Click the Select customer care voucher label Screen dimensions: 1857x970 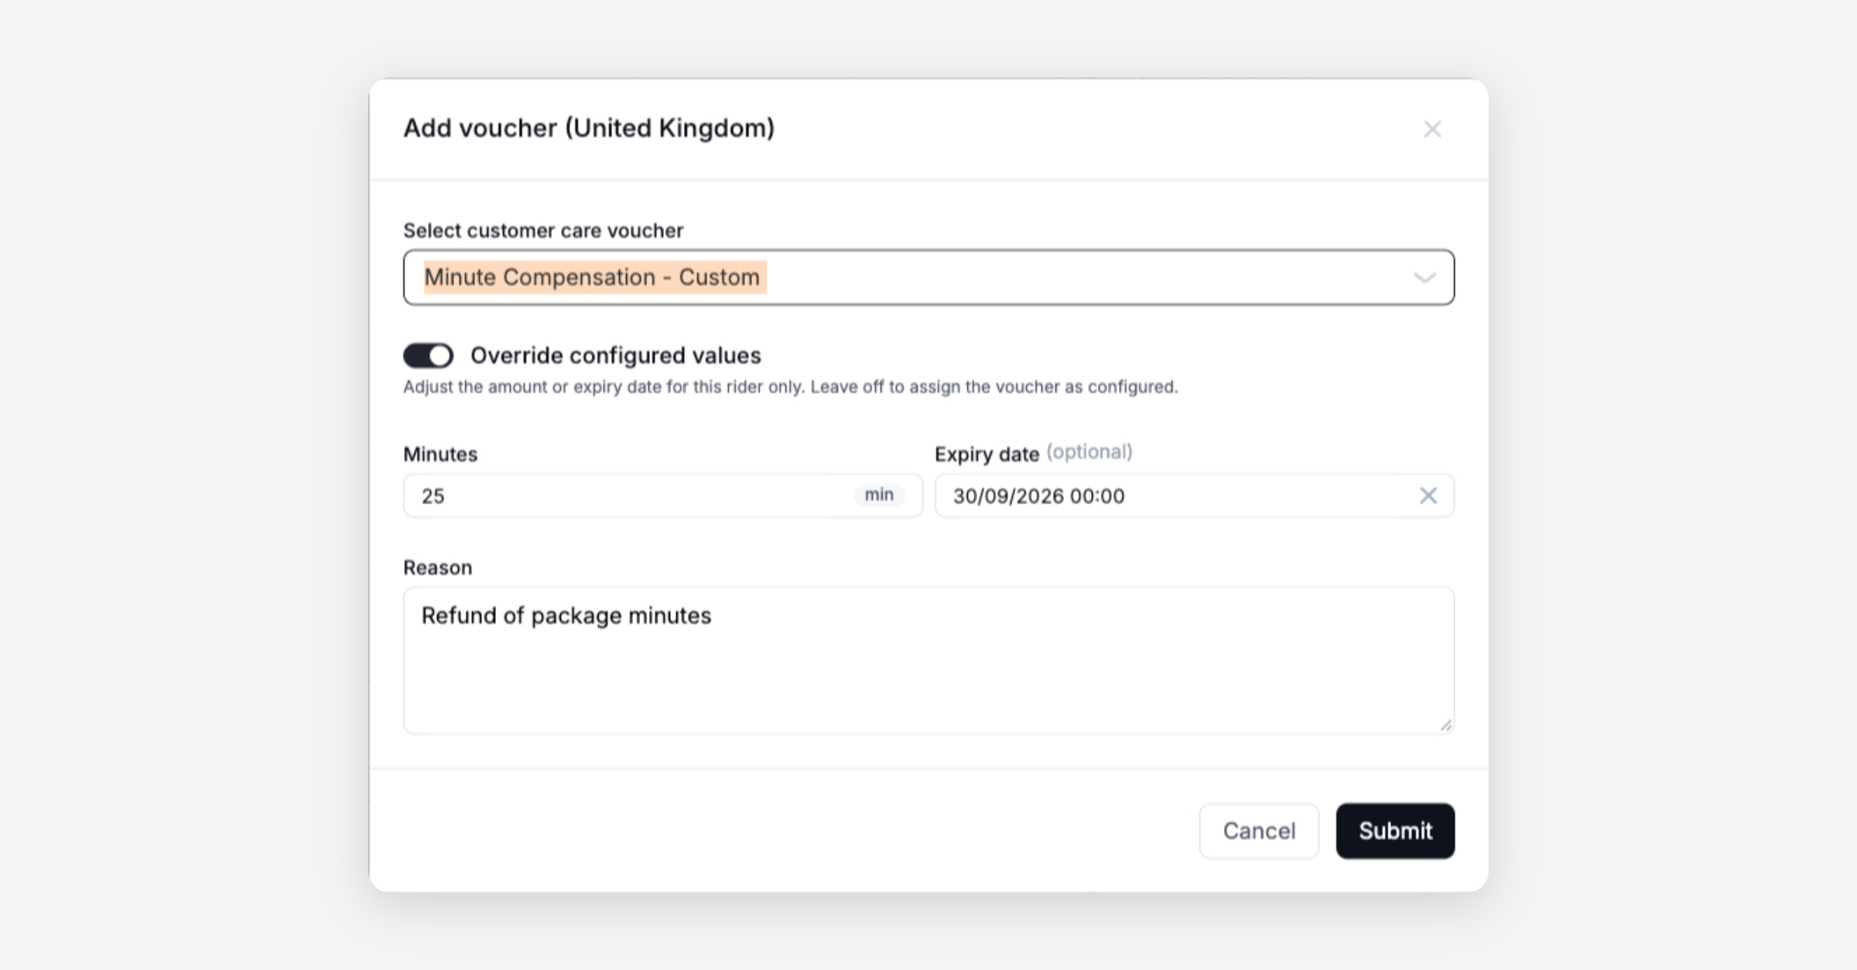[x=543, y=231]
